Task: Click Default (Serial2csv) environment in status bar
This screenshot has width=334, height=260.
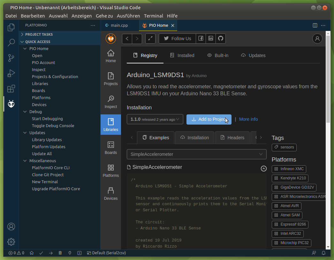Action: coord(106,253)
